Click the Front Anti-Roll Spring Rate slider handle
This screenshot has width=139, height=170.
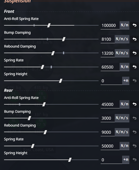[49, 25]
